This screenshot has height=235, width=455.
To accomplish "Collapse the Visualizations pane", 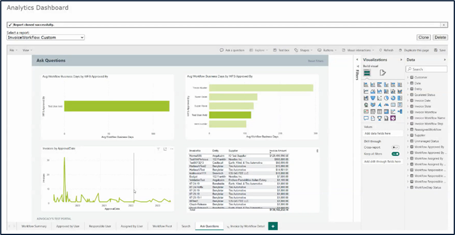I will coord(401,60).
